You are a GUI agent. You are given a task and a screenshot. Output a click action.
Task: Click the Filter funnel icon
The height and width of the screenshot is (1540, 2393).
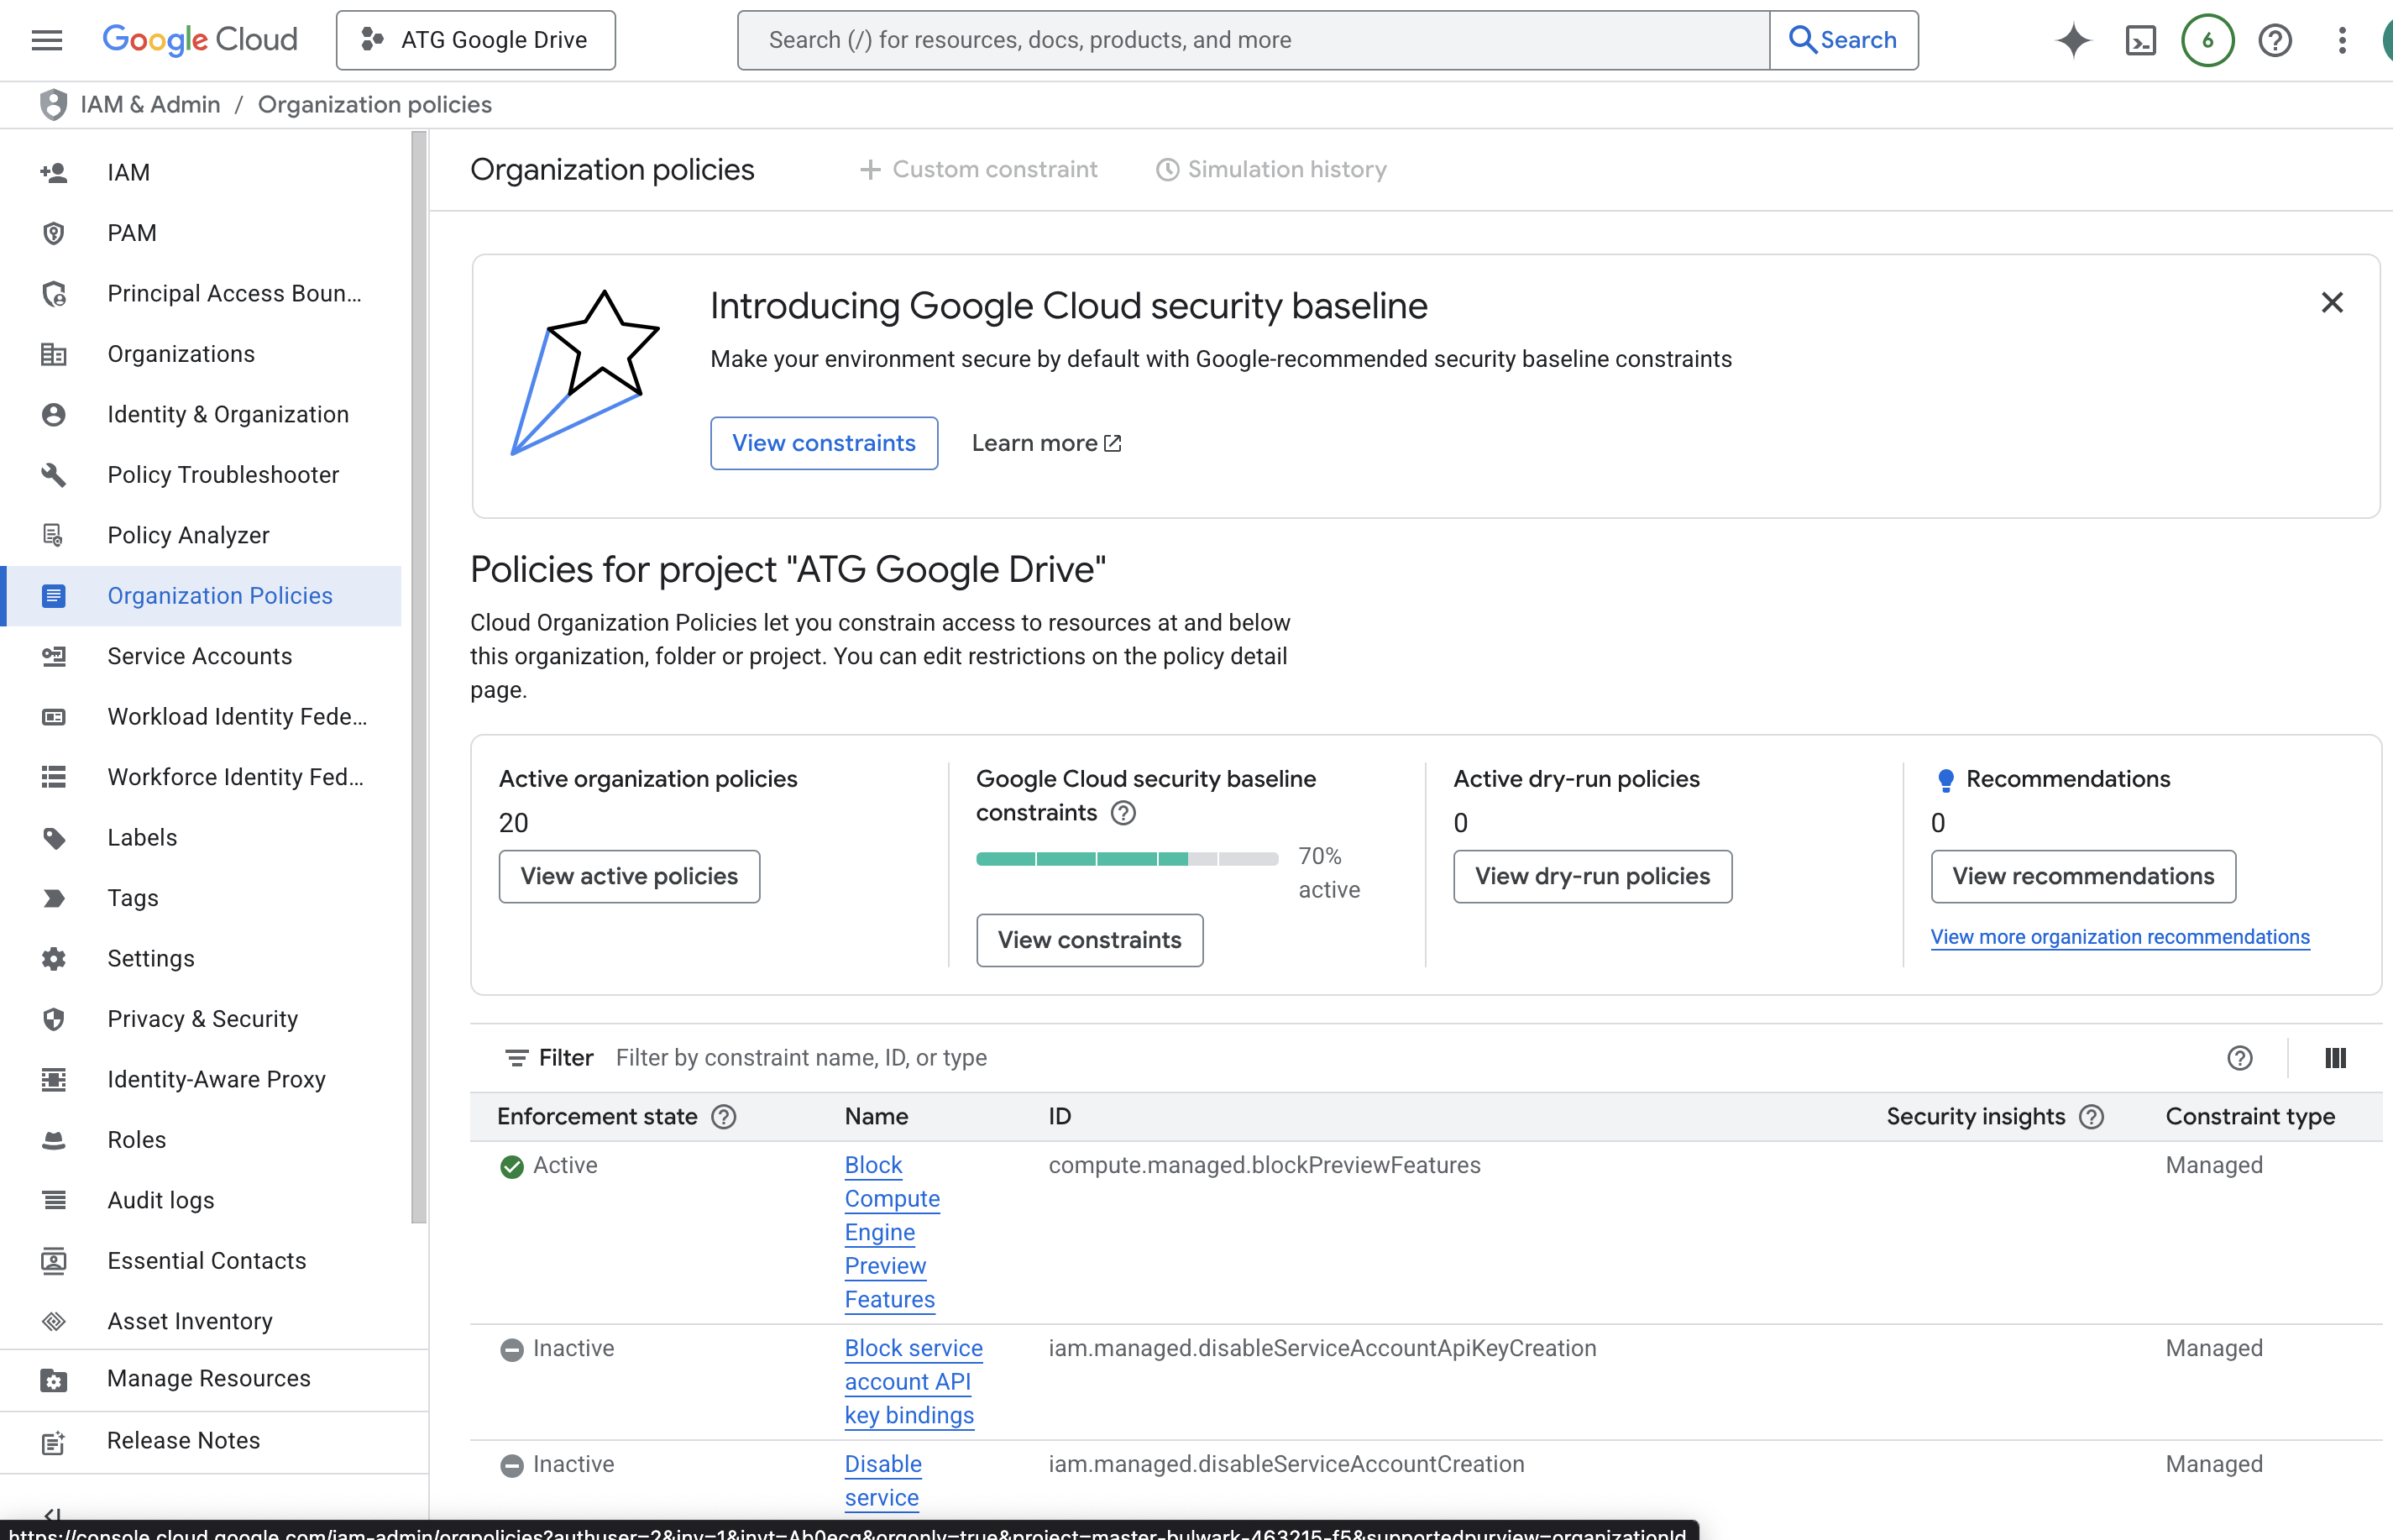pyautogui.click(x=519, y=1057)
